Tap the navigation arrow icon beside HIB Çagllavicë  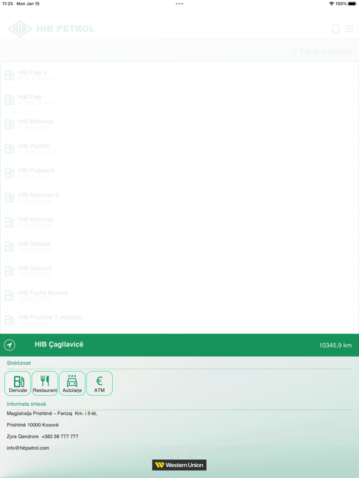(9, 345)
